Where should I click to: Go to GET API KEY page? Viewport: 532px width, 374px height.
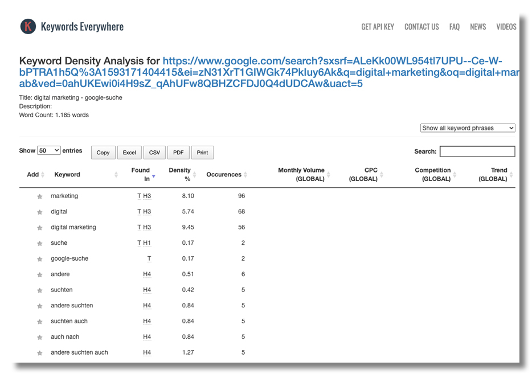377,27
